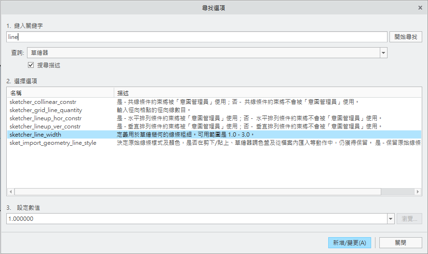Click the 開始尋找 search button
Viewport: 428px width, 254px height.
point(406,37)
